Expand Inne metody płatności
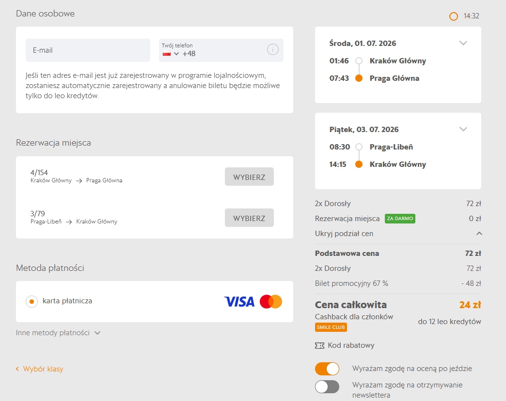This screenshot has width=506, height=401. coord(58,333)
